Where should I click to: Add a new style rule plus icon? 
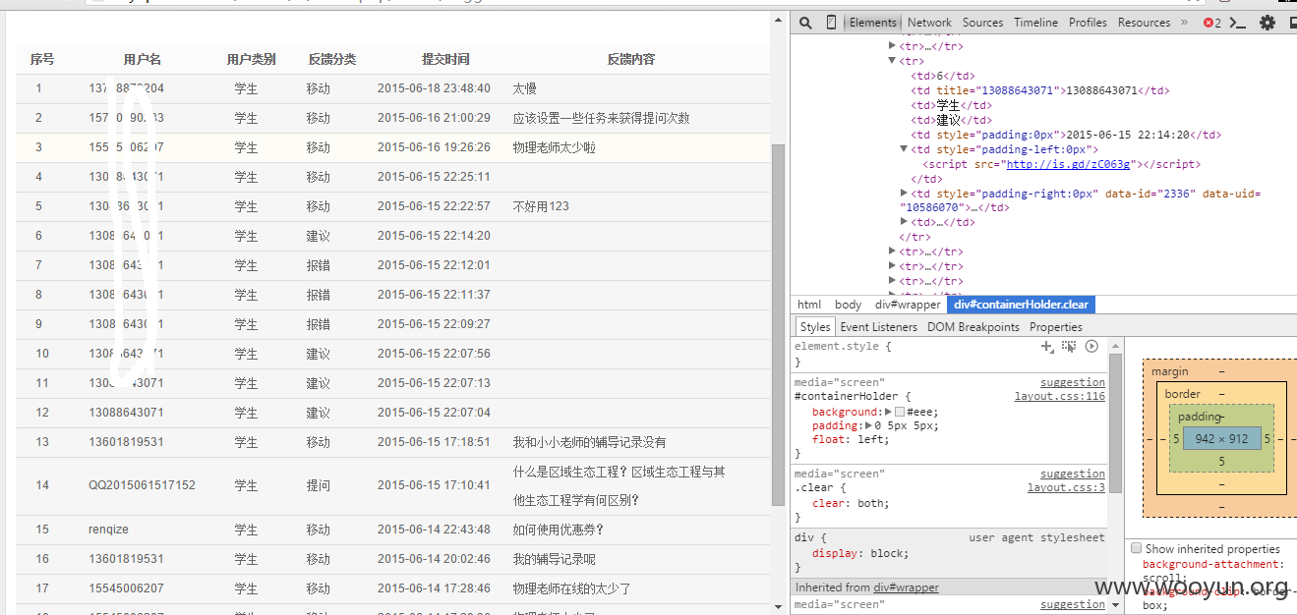point(1048,347)
